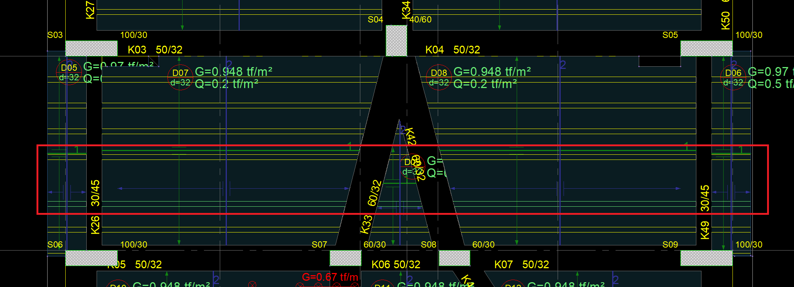Click the red G=0.67 tf/m load text
The image size is (794, 287).
click(x=330, y=277)
